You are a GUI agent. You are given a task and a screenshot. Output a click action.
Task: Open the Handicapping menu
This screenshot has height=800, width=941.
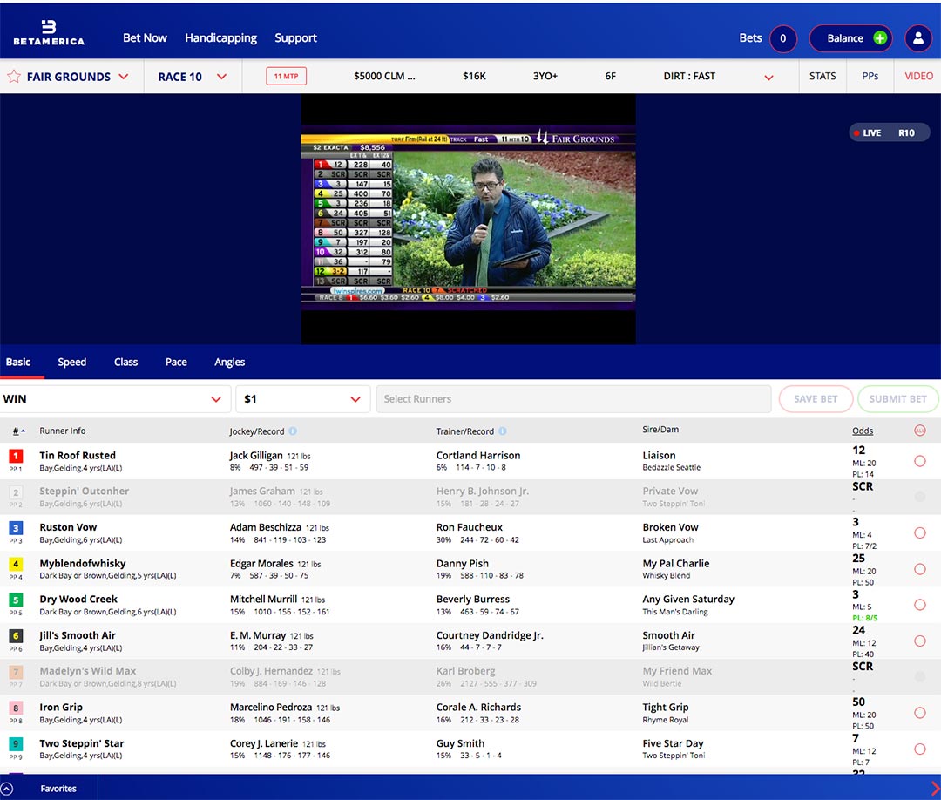(x=220, y=38)
